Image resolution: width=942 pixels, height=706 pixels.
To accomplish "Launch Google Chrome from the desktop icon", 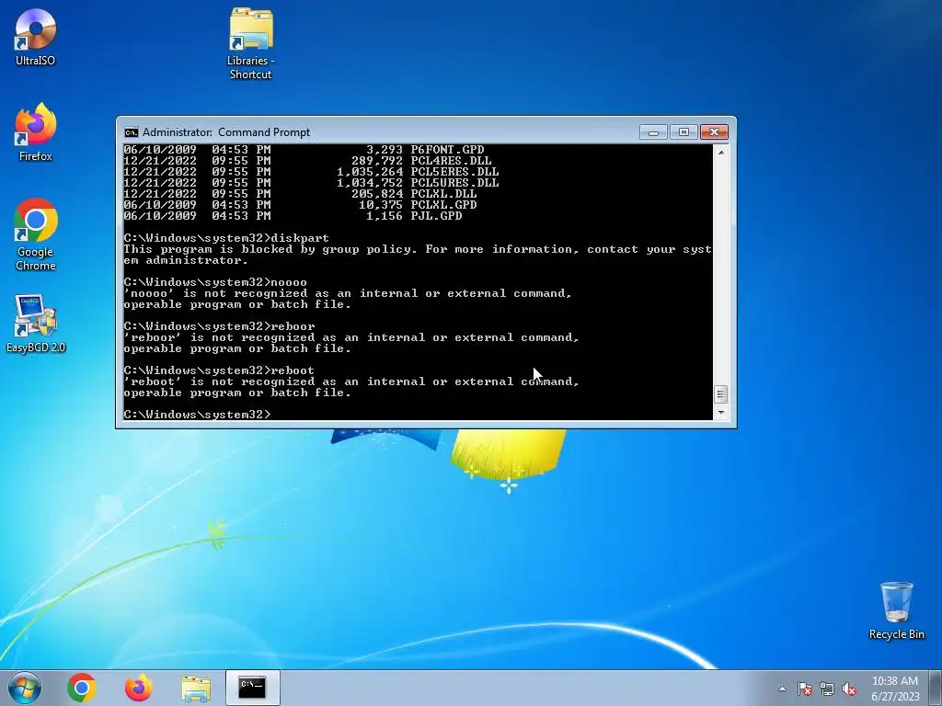I will tap(36, 234).
